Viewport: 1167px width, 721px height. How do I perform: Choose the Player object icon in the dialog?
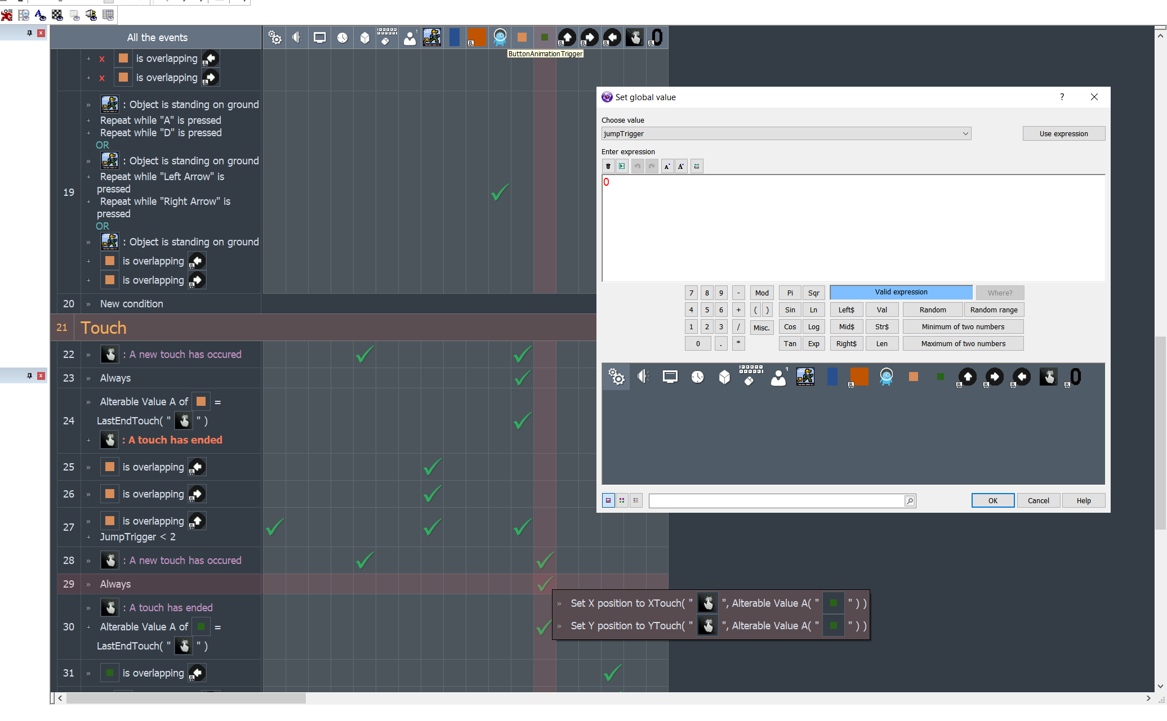[x=778, y=377]
